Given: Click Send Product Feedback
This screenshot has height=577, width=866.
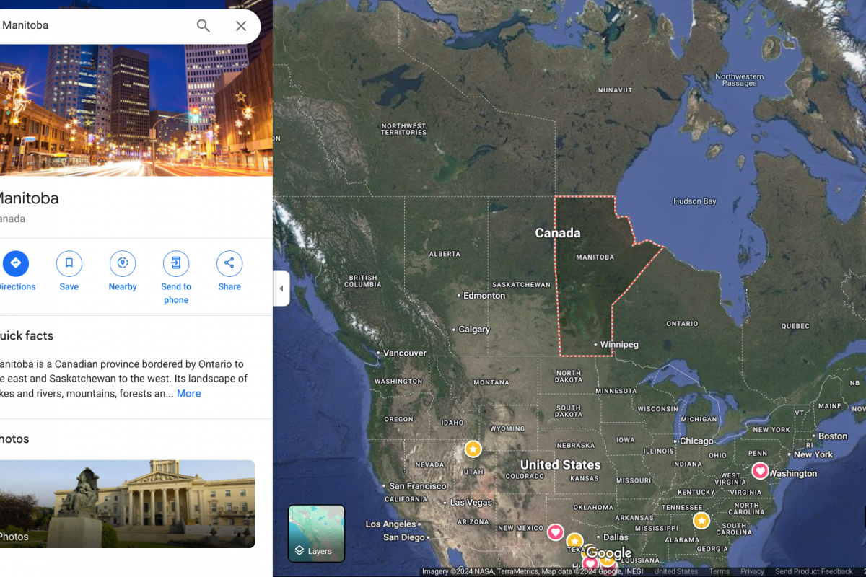Looking at the screenshot, I should click(x=814, y=571).
